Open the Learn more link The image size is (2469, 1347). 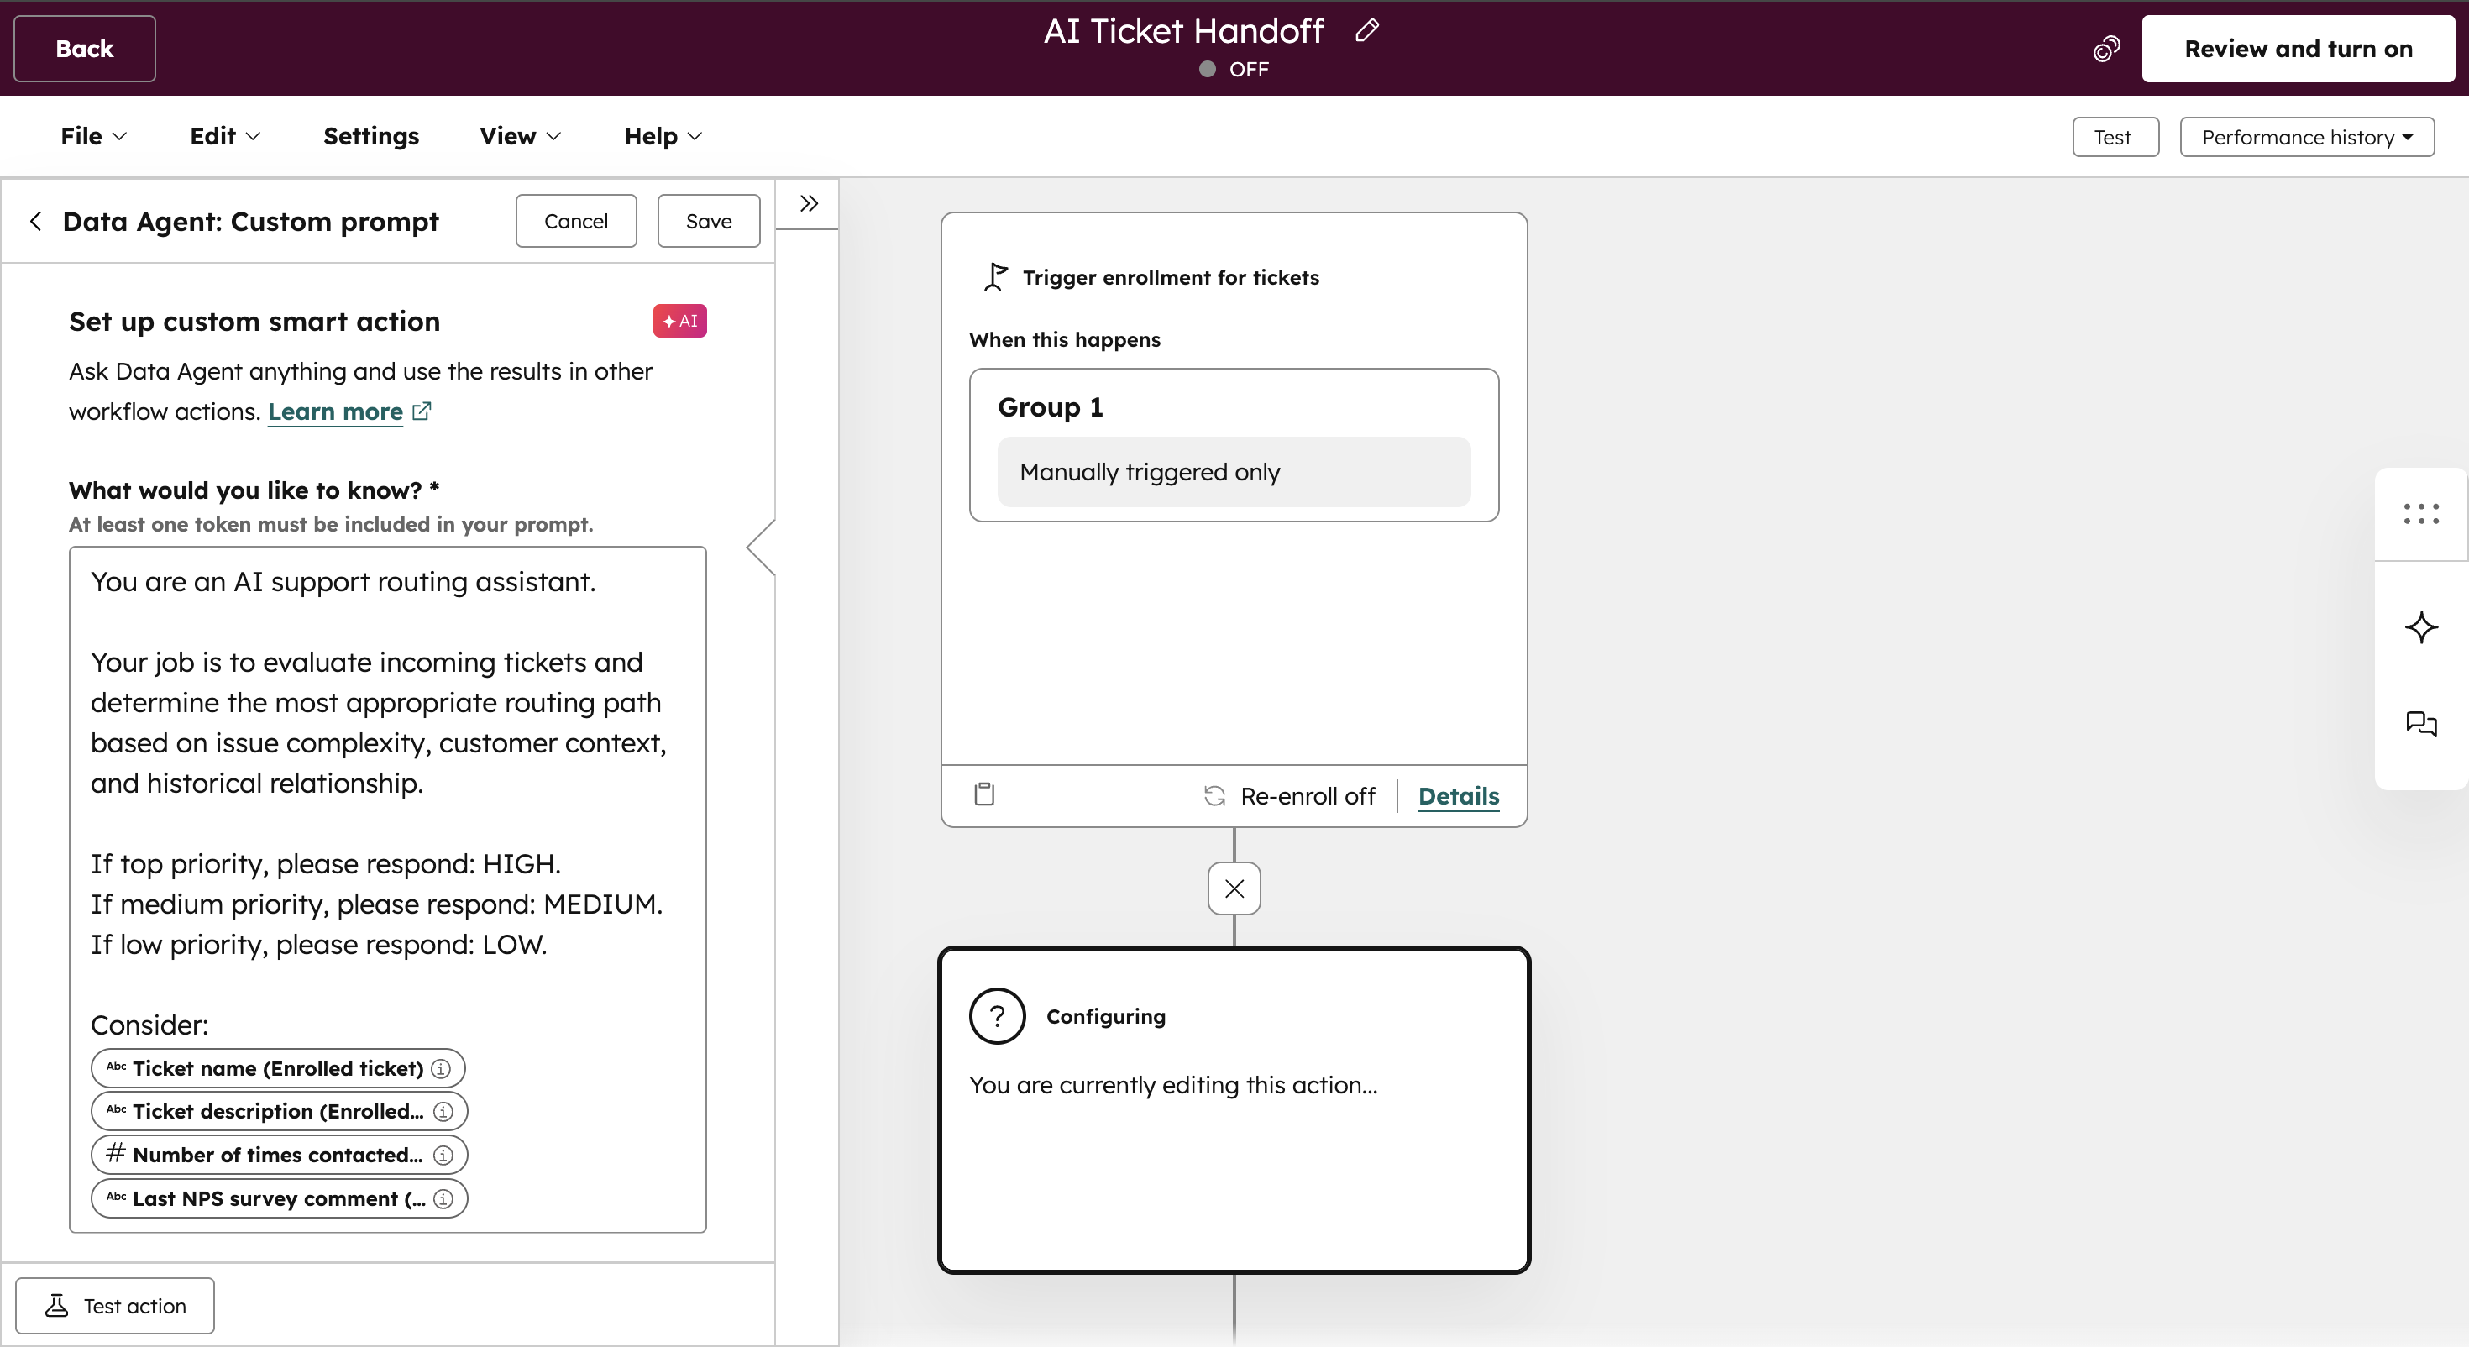[335, 411]
